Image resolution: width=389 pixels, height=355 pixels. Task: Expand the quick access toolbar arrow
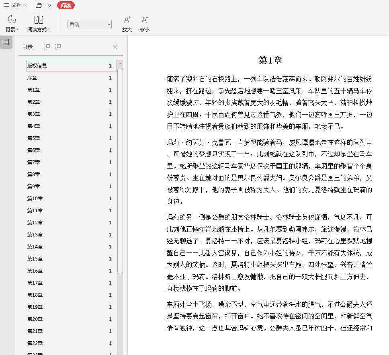click(49, 5)
